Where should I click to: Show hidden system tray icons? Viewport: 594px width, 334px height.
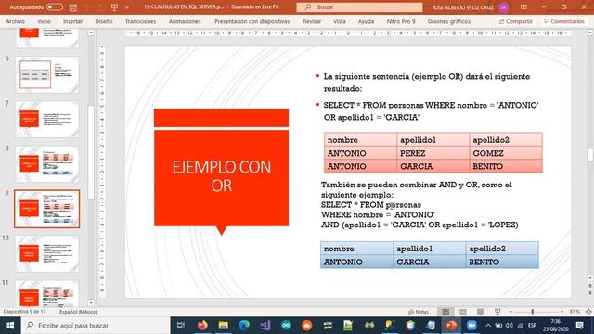click(488, 326)
